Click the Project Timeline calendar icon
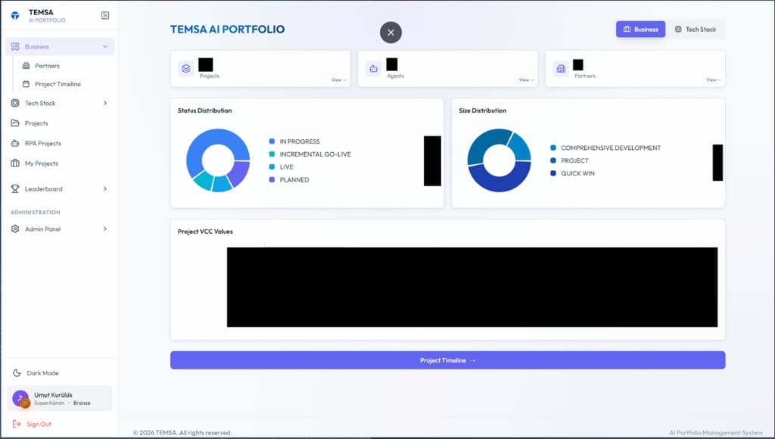Screen dimensions: 775x439 click(x=26, y=84)
